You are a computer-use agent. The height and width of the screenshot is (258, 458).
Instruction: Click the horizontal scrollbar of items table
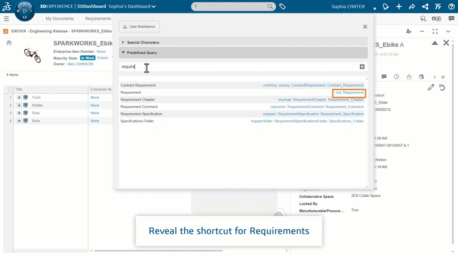pos(158,251)
